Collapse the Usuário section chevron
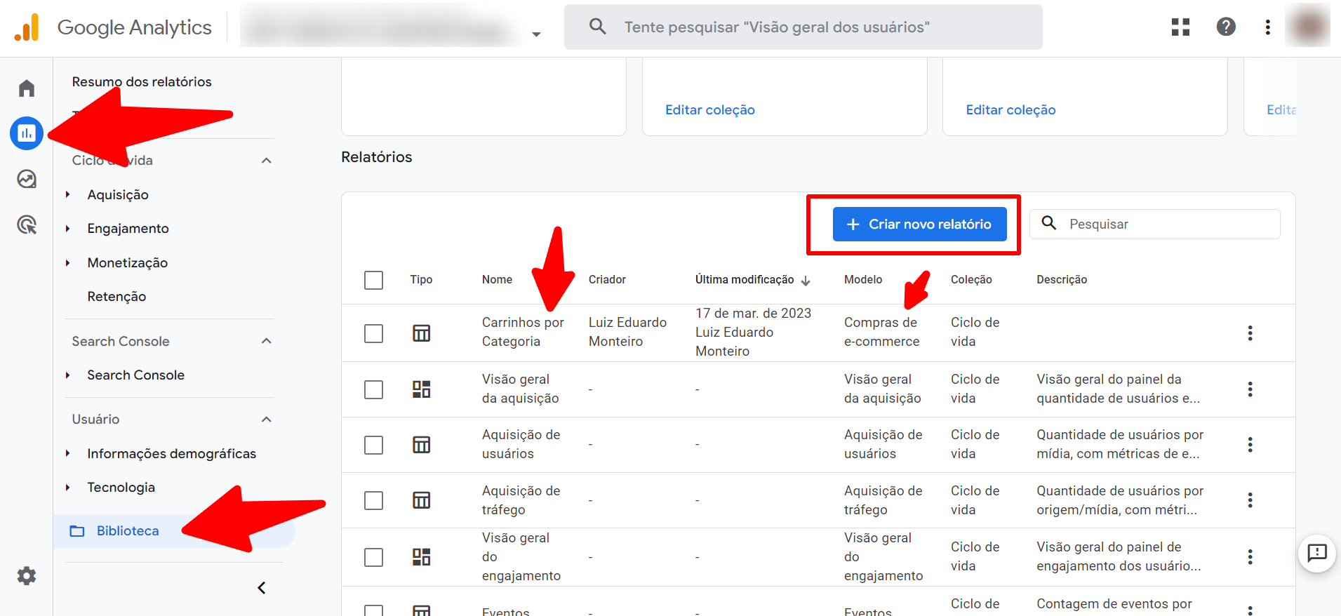Viewport: 1341px width, 616px height. [x=266, y=420]
